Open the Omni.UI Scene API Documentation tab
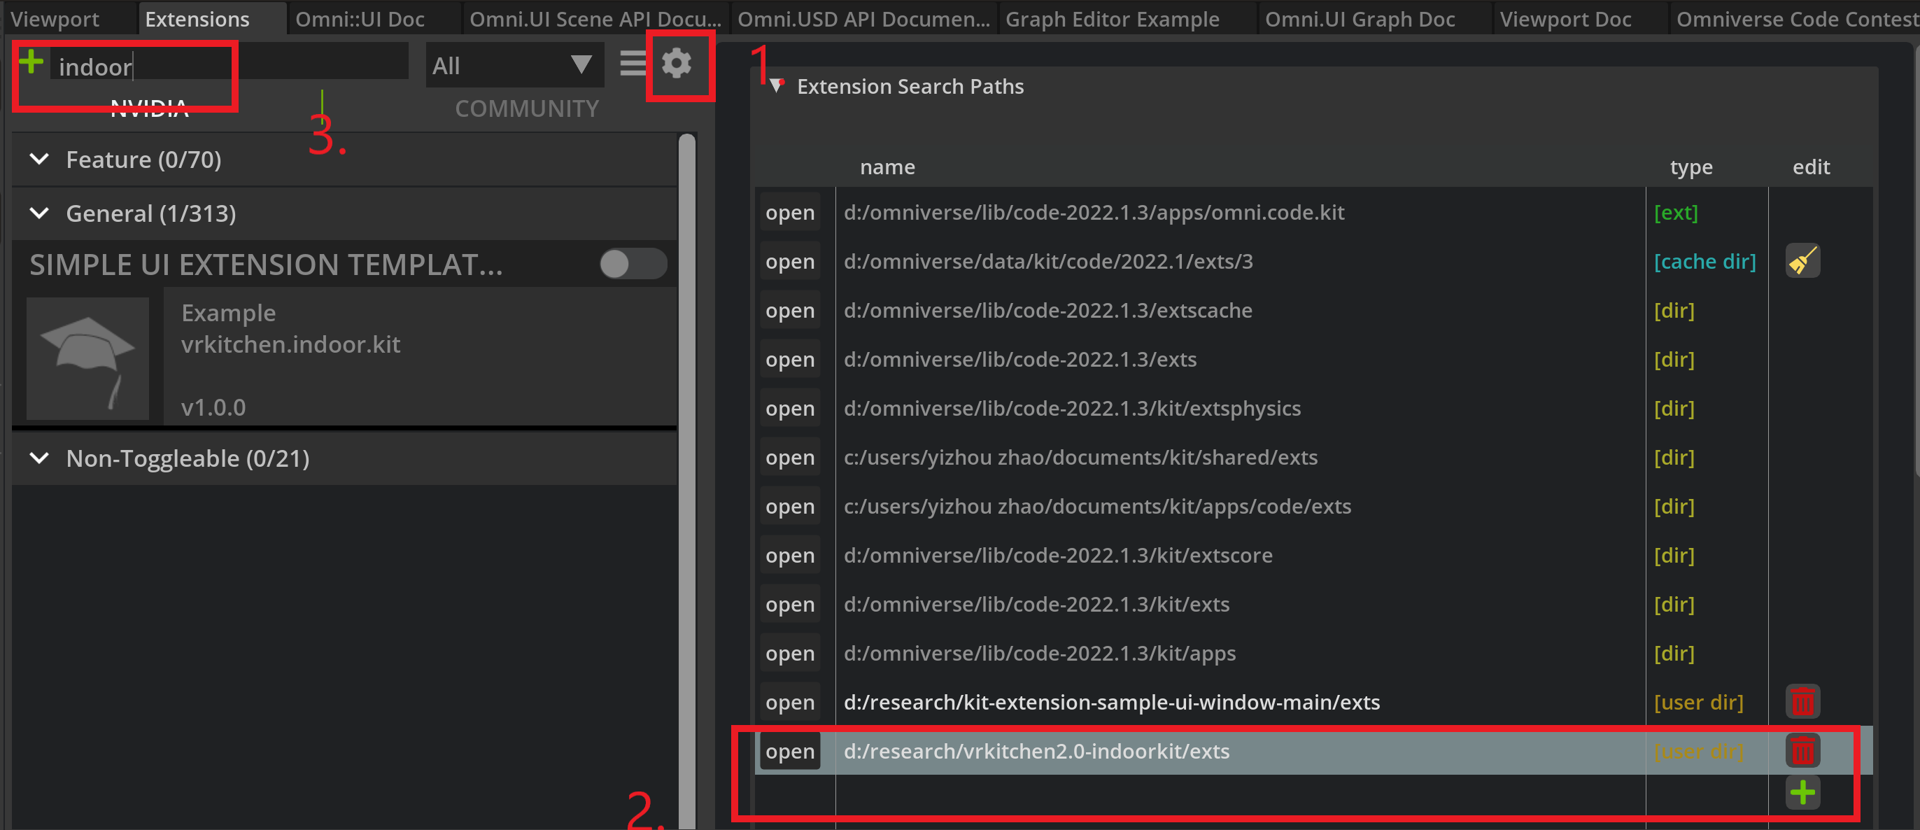Screen dimensions: 1920x830 tap(595, 19)
